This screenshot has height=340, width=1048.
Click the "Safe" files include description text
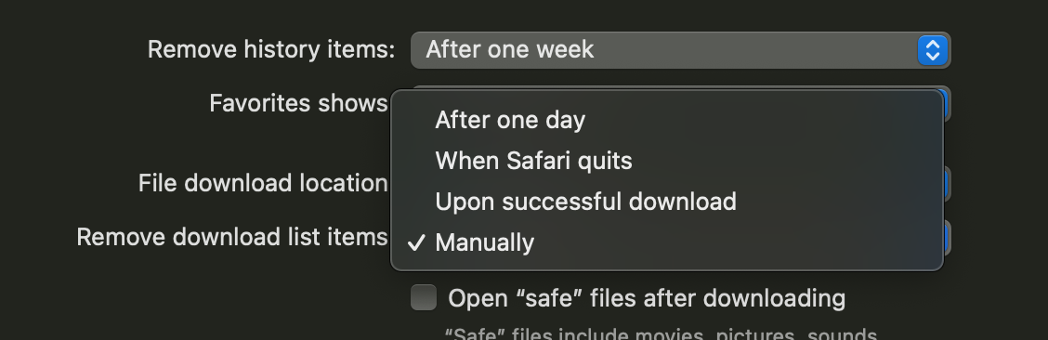click(661, 333)
